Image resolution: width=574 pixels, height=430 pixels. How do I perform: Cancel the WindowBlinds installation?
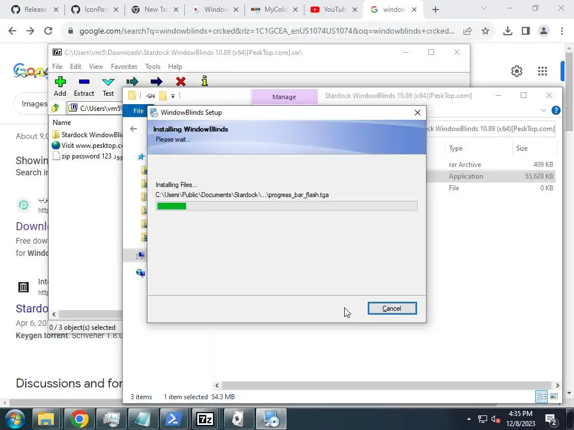pos(392,309)
